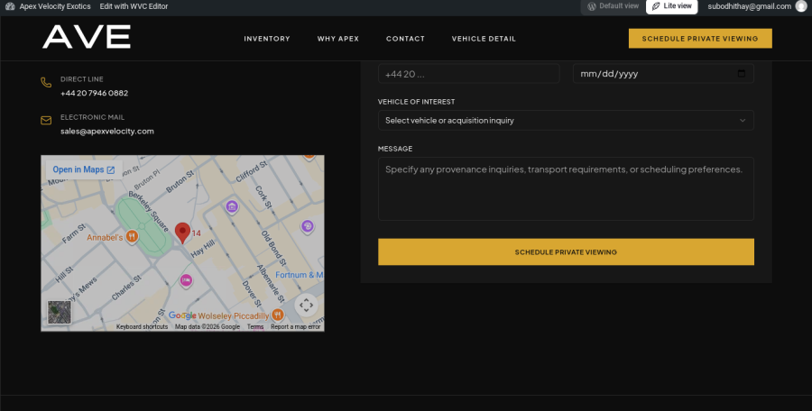812x411 pixels.
Task: Submit the form with Schedule Private Viewing
Action: click(x=566, y=252)
